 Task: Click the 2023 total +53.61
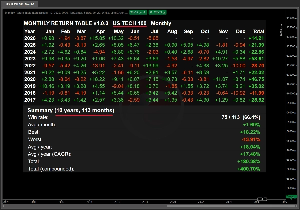tap(256, 59)
